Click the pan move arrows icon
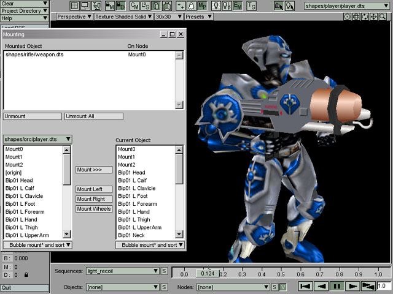The height and width of the screenshot is (294, 393). click(x=374, y=17)
